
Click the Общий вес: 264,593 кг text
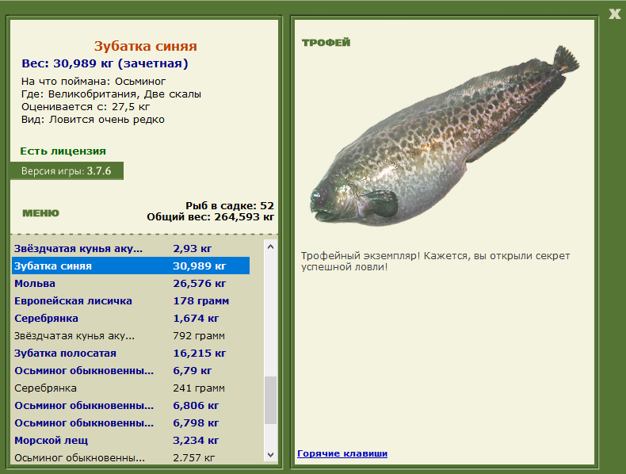click(x=211, y=217)
